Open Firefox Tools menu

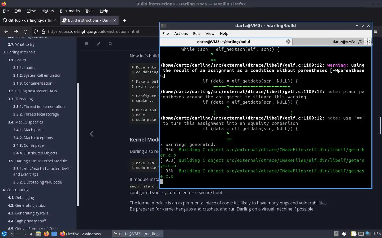tap(90, 11)
